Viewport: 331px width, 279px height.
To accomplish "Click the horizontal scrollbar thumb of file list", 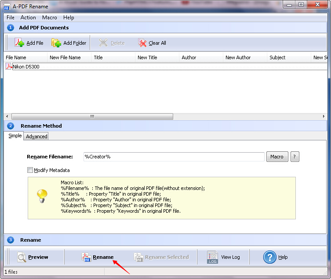I will pyautogui.click(x=92, y=116).
